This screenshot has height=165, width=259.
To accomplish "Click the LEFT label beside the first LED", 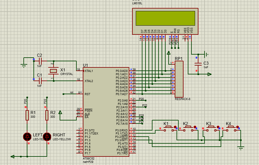I will pyautogui.click(x=38, y=135).
